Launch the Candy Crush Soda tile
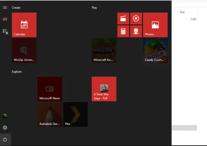The image size is (207, 146). (x=155, y=51)
